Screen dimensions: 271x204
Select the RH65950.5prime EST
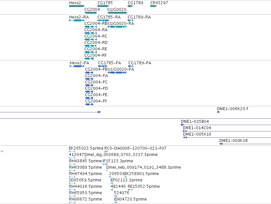pyautogui.click(x=72, y=196)
